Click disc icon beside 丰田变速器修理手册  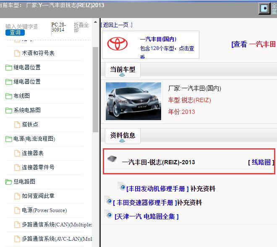pyautogui.click(x=109, y=200)
